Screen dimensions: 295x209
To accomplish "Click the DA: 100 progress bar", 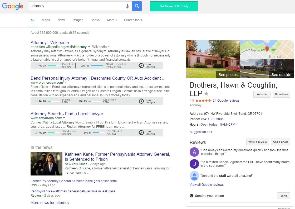I will coord(97,66).
